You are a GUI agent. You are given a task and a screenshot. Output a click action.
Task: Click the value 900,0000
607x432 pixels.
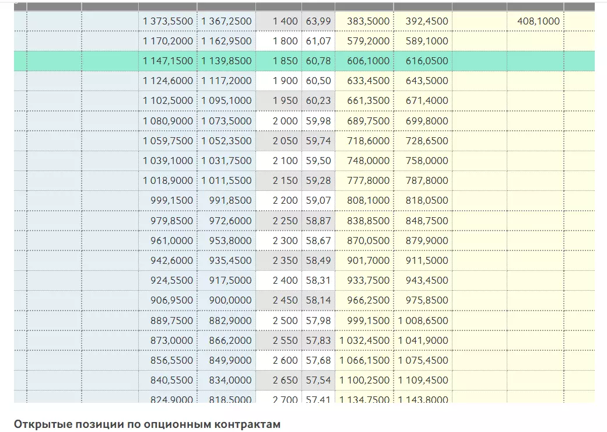(230, 300)
